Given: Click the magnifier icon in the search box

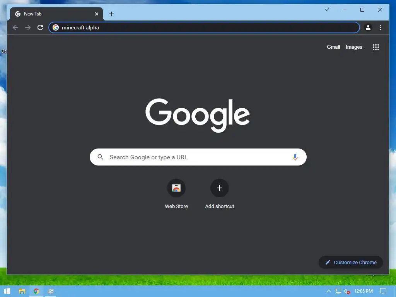Looking at the screenshot, I should (x=100, y=157).
